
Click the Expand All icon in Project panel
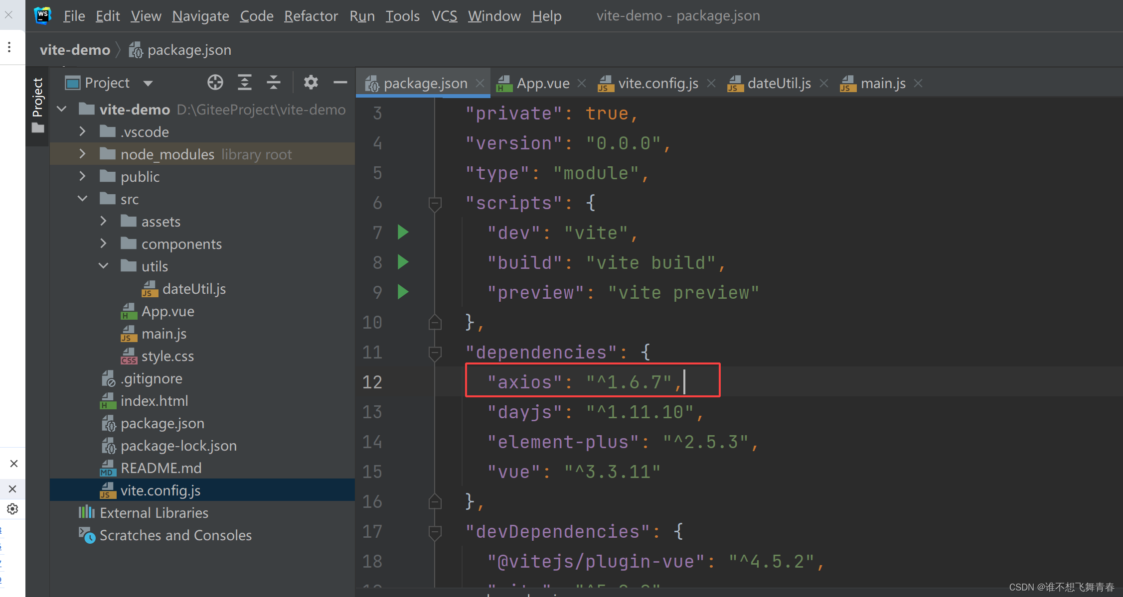pos(244,82)
